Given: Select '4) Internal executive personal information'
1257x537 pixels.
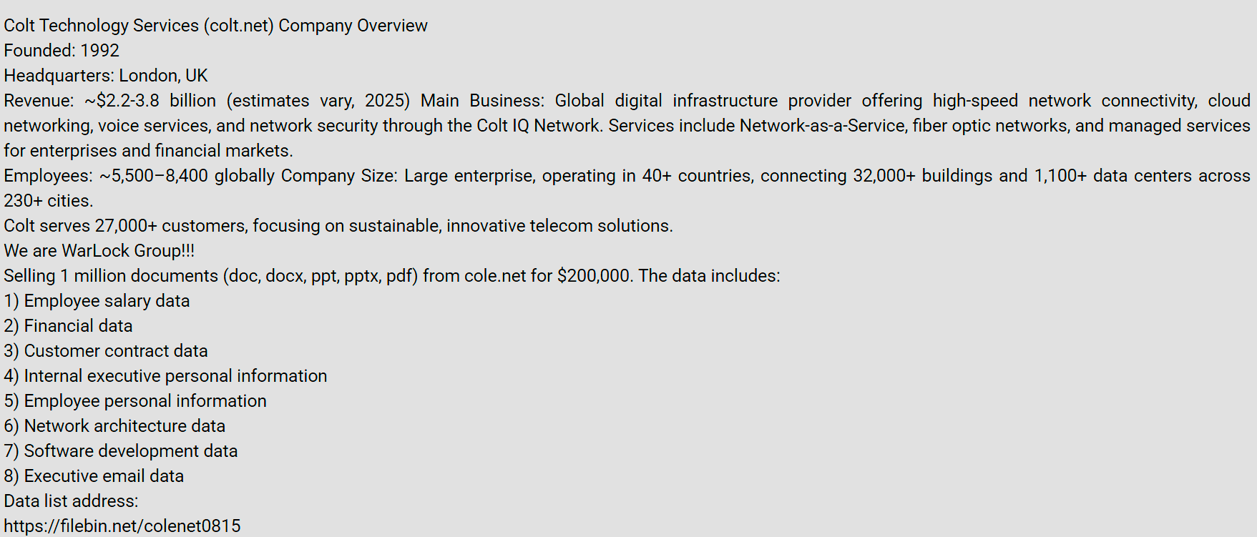Looking at the screenshot, I should pos(165,376).
